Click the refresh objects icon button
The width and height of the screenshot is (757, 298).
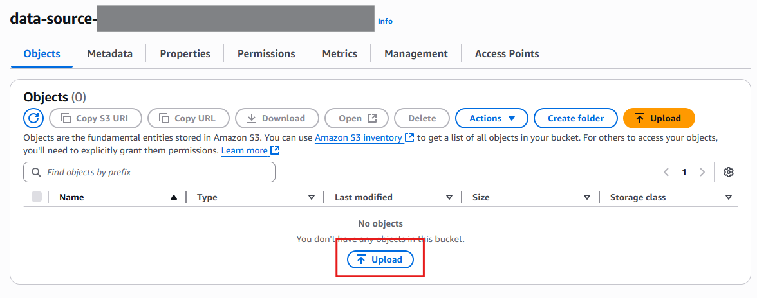tap(33, 118)
